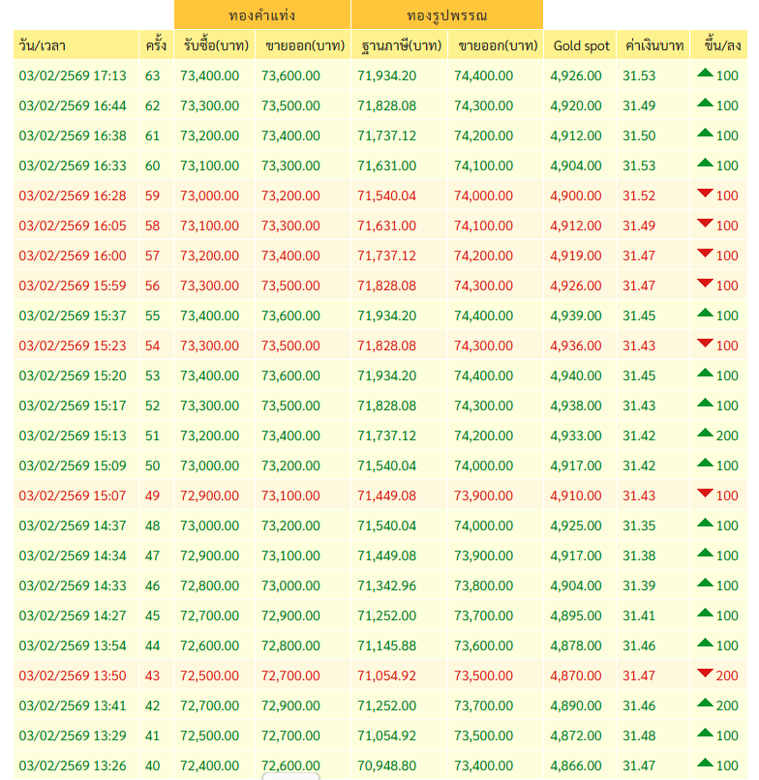759x780 pixels.
Task: Click the green up arrow in row 44
Action: coord(705,644)
